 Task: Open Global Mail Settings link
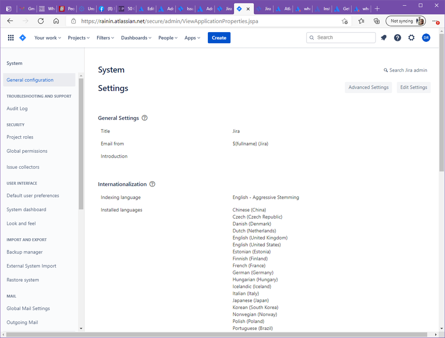pos(28,309)
